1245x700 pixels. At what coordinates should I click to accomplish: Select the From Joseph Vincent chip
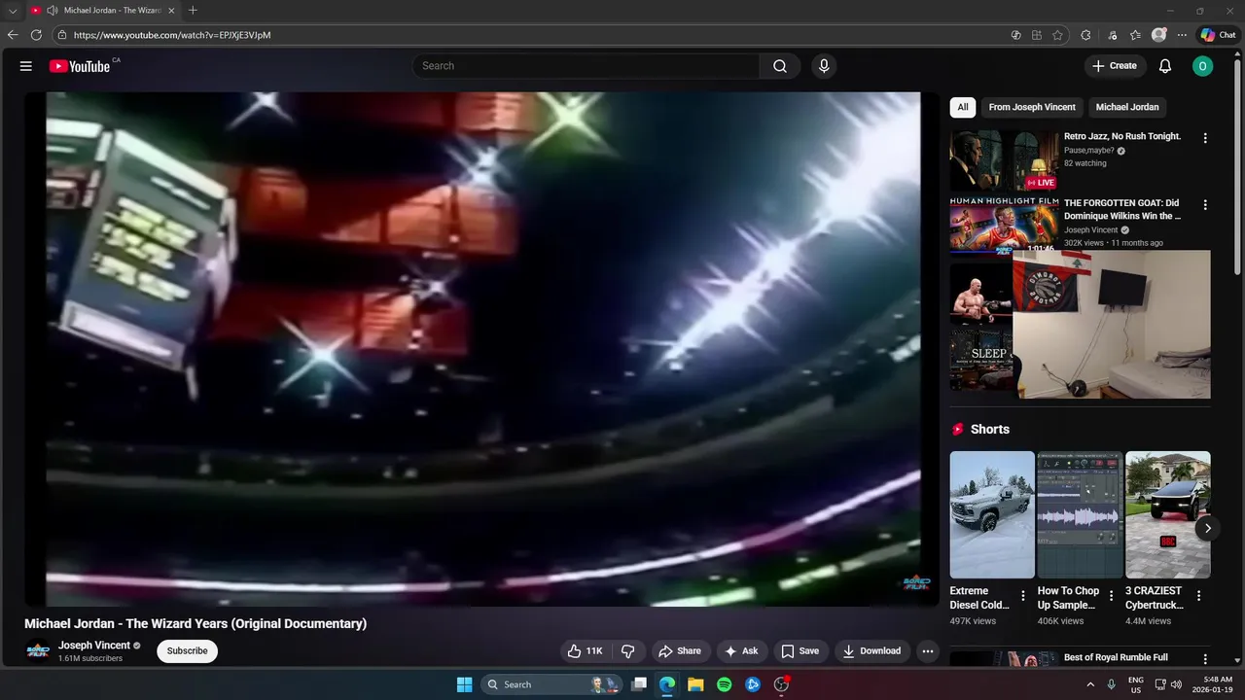[1032, 107]
